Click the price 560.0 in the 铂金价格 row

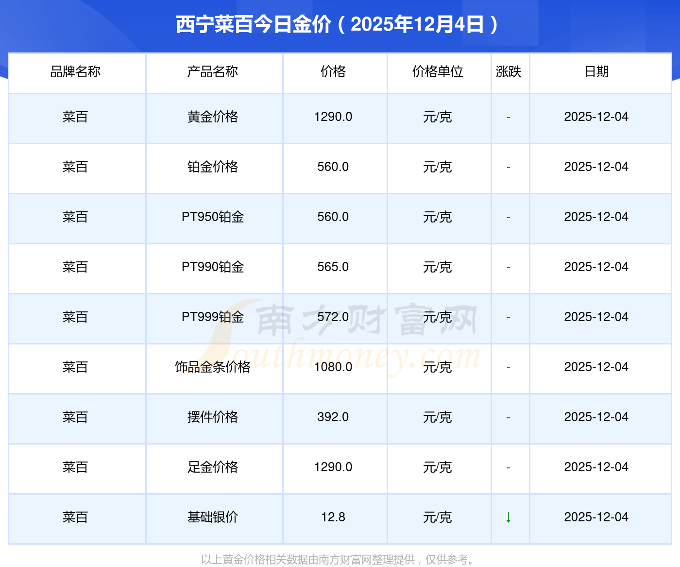click(x=333, y=167)
